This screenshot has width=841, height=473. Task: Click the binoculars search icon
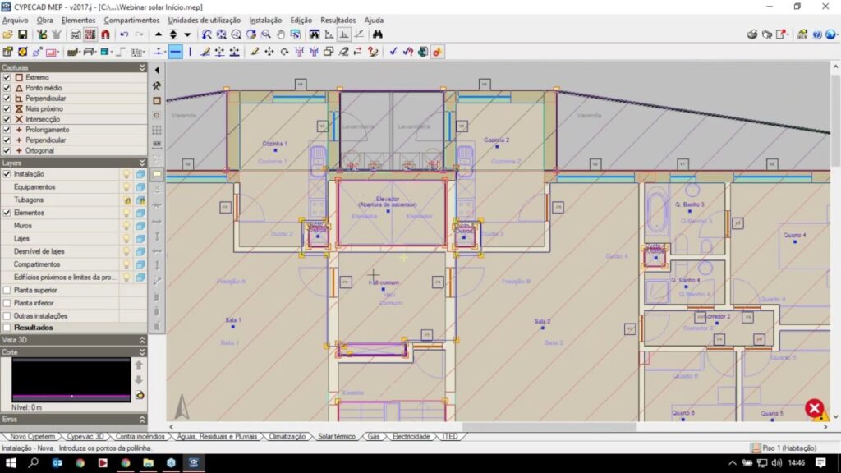(378, 34)
